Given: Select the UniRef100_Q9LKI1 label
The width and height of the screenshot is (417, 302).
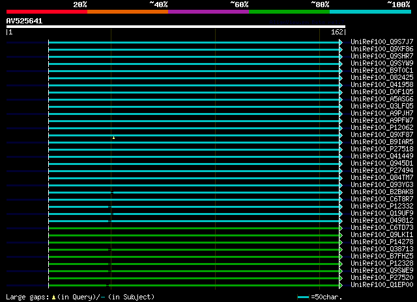Looking at the screenshot, I should coord(382,235).
